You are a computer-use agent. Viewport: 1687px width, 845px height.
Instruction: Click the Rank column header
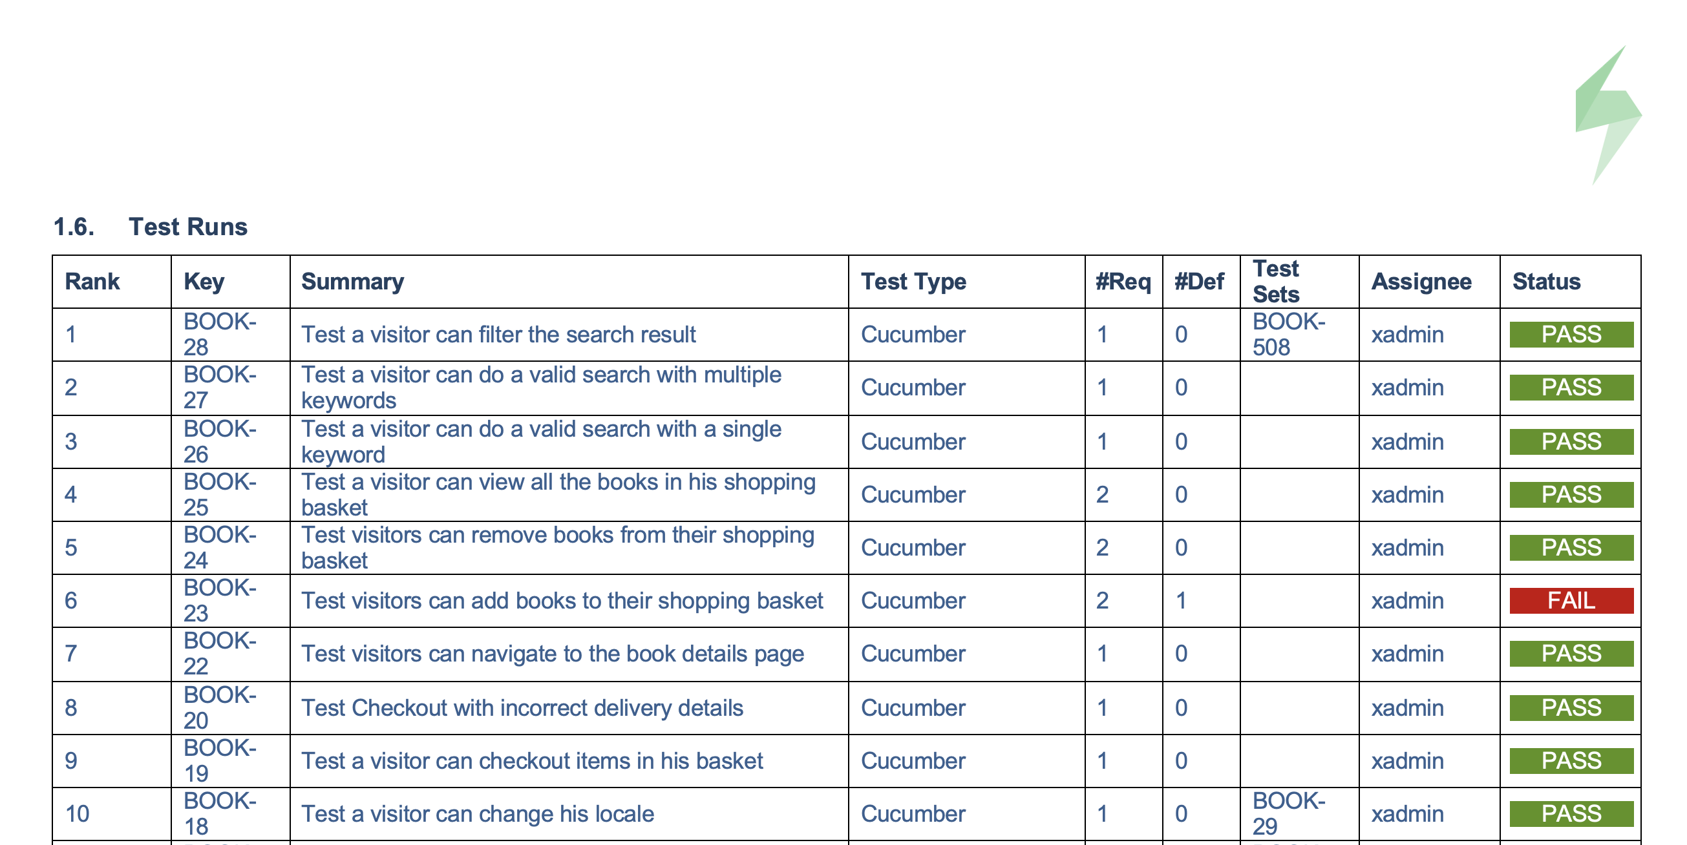(x=92, y=282)
